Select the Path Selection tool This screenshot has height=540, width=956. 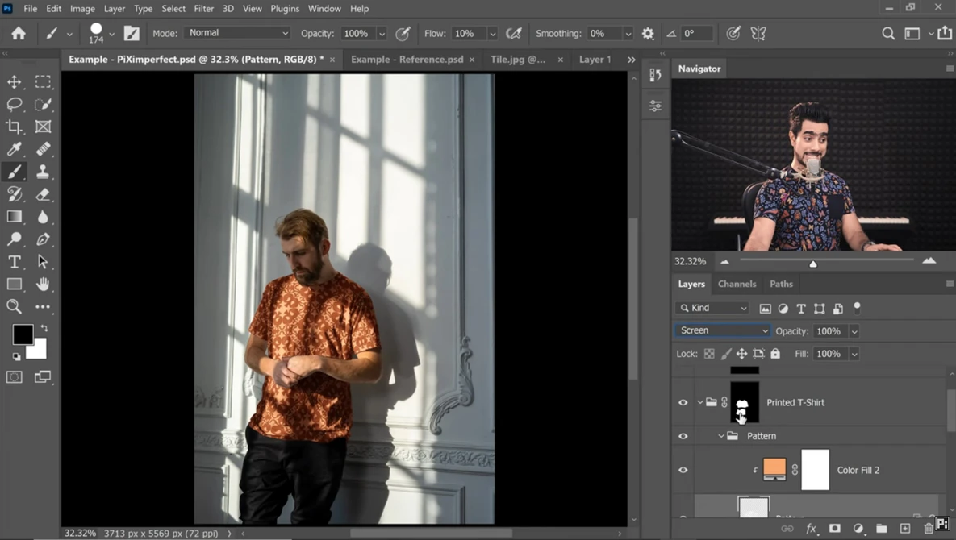(43, 262)
